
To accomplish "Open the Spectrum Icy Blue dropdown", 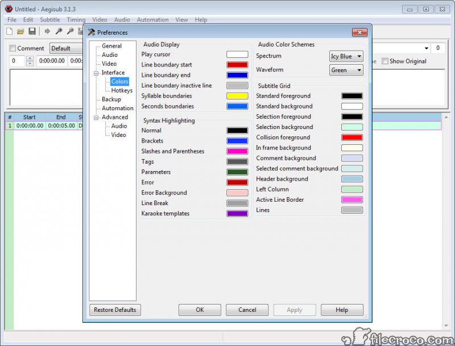I will tap(346, 56).
